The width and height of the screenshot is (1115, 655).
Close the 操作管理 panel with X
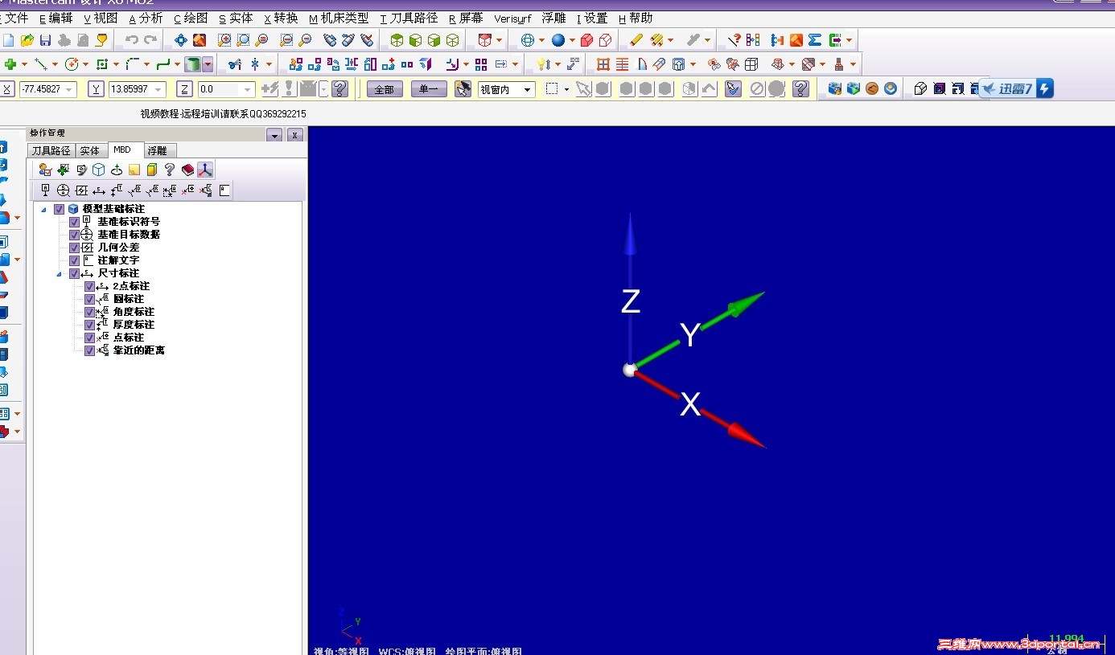click(x=294, y=135)
